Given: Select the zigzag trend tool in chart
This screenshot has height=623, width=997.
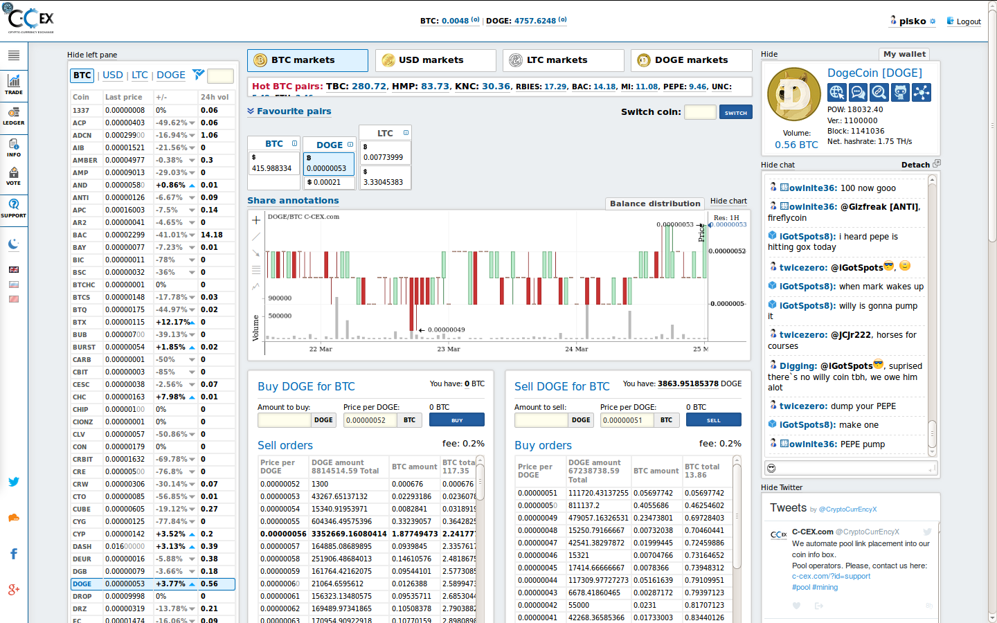Looking at the screenshot, I should click(x=256, y=286).
